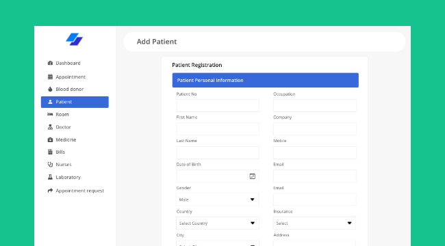Click the Insurance dropdown arrow
This screenshot has width=445, height=246.
click(350, 223)
